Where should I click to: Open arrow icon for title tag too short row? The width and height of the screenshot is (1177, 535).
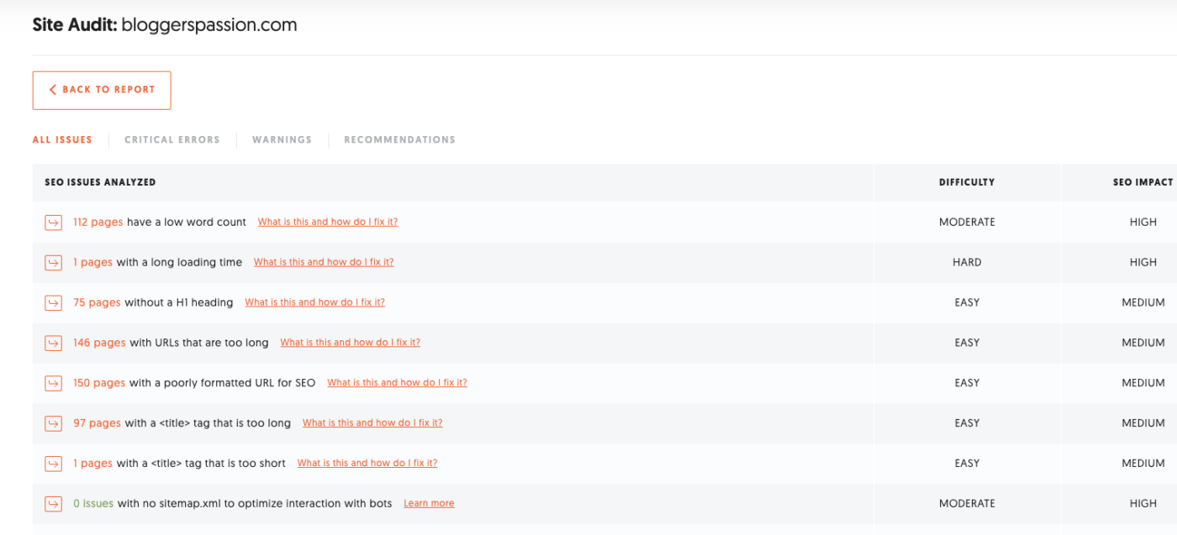pos(53,464)
